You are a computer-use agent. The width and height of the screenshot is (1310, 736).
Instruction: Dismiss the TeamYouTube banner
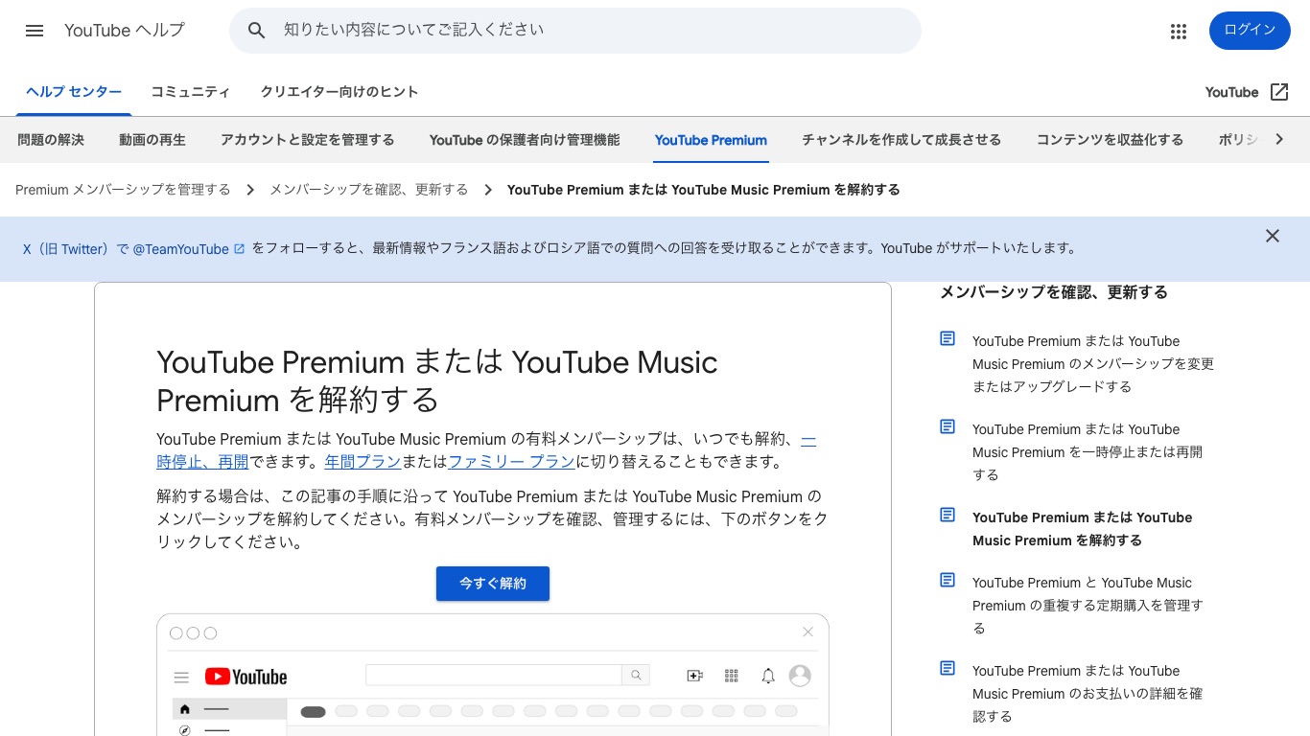tap(1272, 236)
